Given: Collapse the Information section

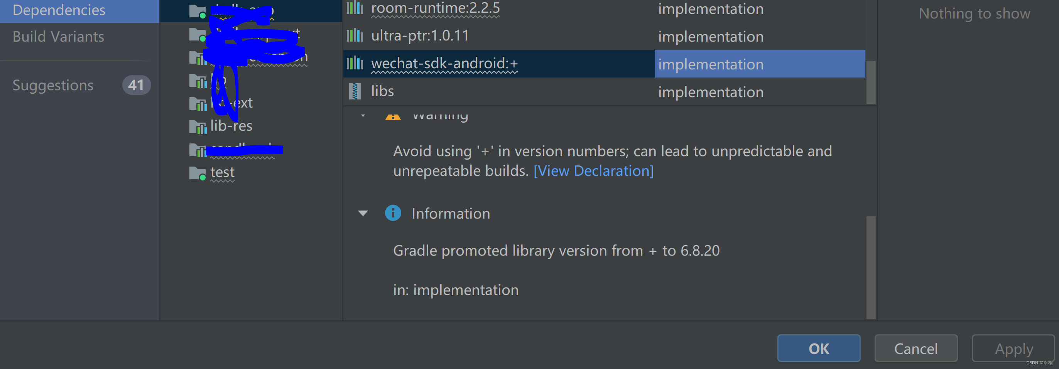Looking at the screenshot, I should [363, 213].
